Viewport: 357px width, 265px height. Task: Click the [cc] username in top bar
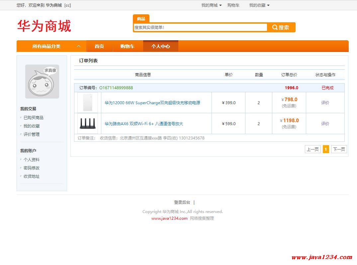tap(68, 5)
